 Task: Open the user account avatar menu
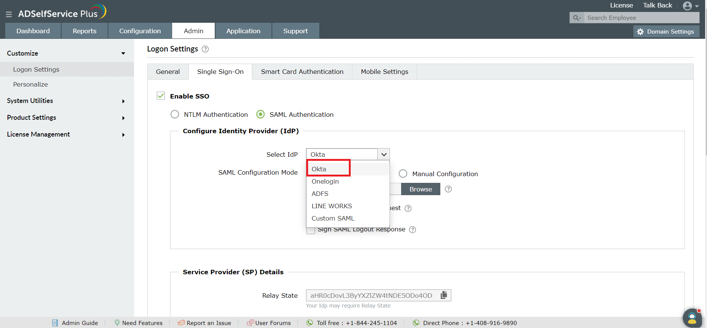click(687, 6)
